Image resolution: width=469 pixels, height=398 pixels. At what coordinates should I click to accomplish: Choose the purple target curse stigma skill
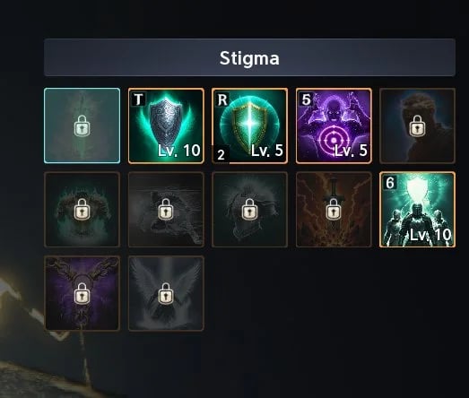pos(334,125)
